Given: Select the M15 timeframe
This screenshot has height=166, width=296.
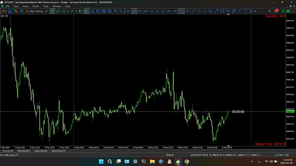Looking at the screenshot, I should coord(140,11).
